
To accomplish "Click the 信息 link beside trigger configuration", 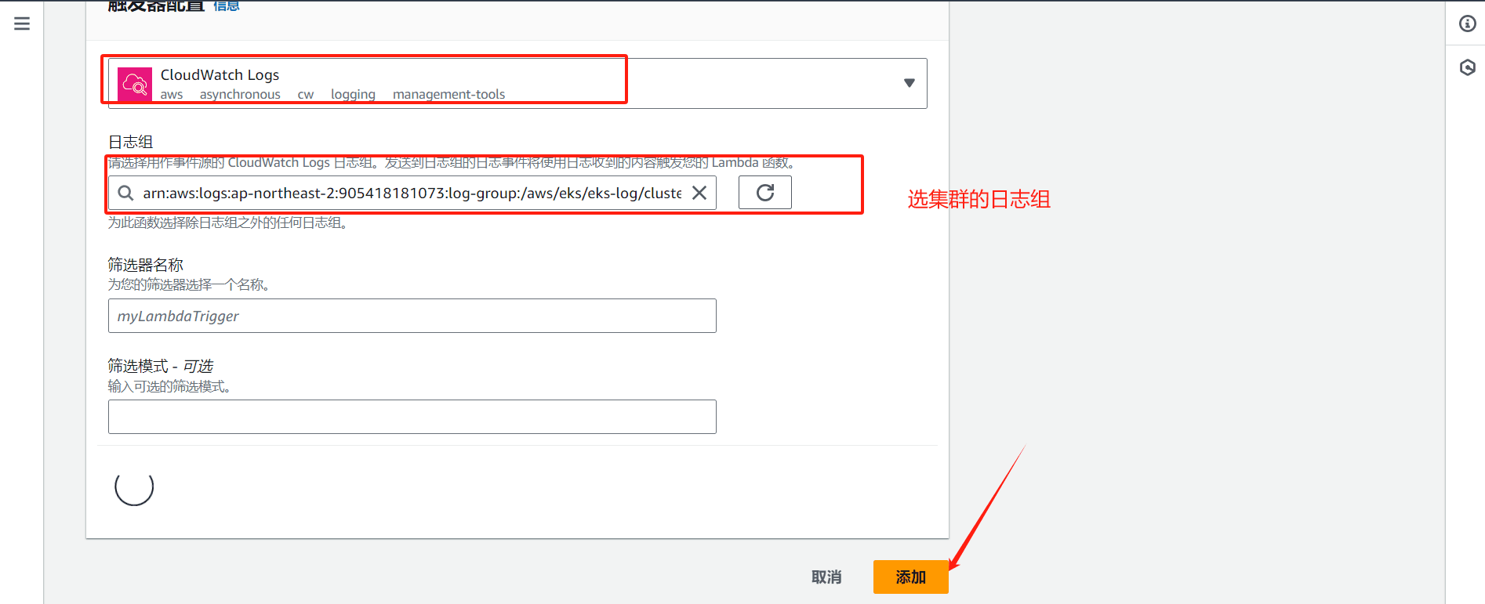I will pos(227,5).
